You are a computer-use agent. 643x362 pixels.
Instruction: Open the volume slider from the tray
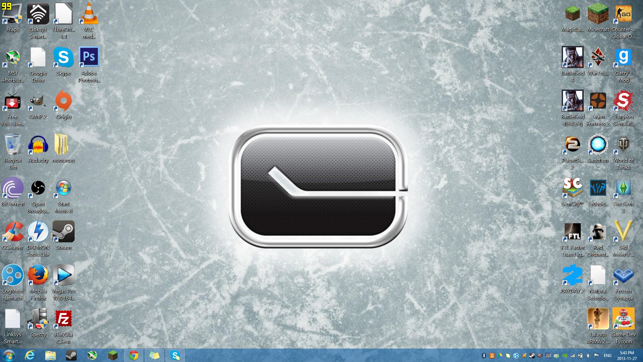tap(588, 356)
